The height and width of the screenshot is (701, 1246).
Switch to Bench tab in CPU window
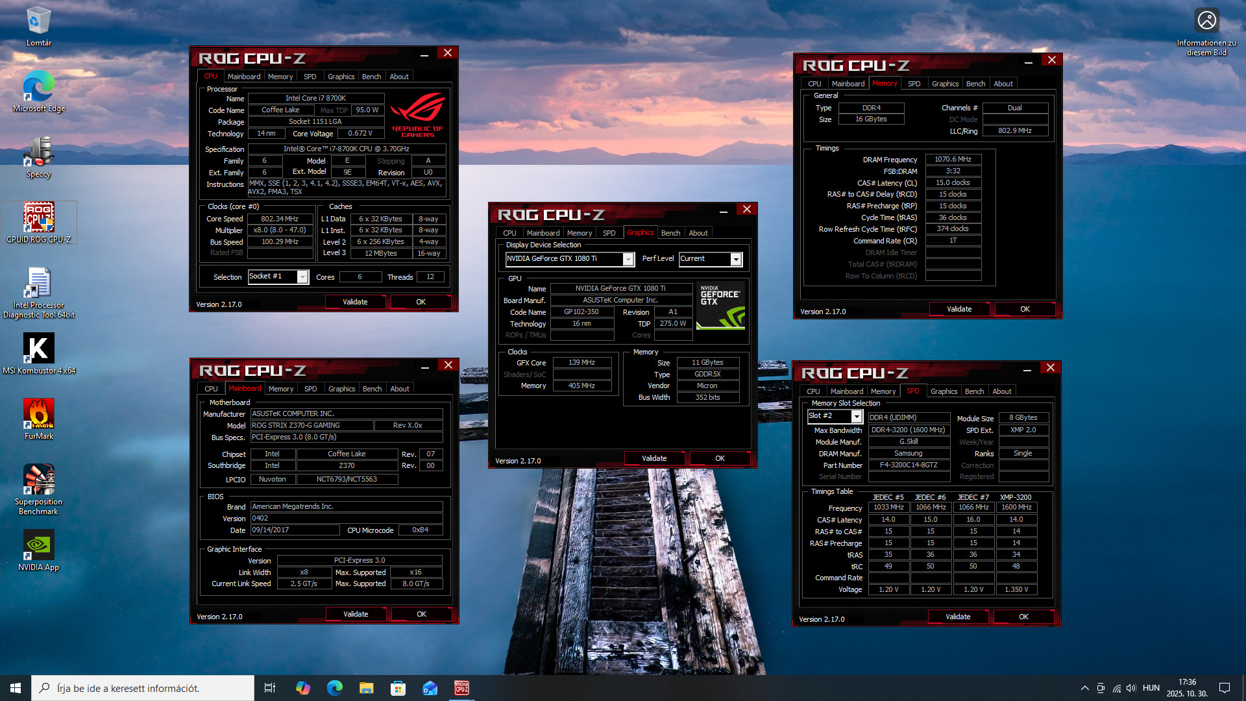point(371,77)
